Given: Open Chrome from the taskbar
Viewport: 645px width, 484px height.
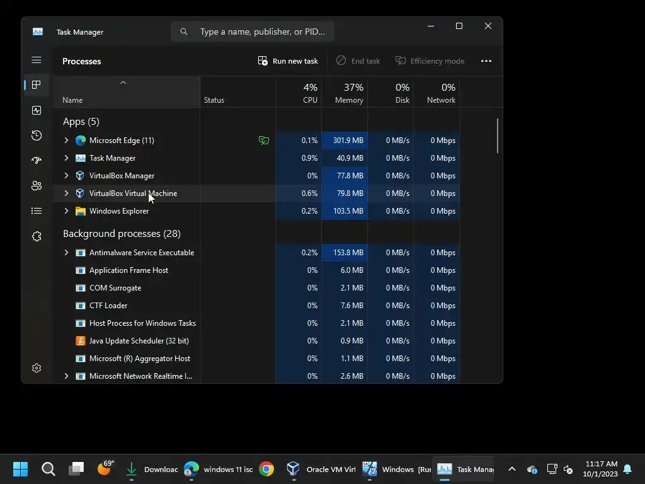Looking at the screenshot, I should click(266, 469).
